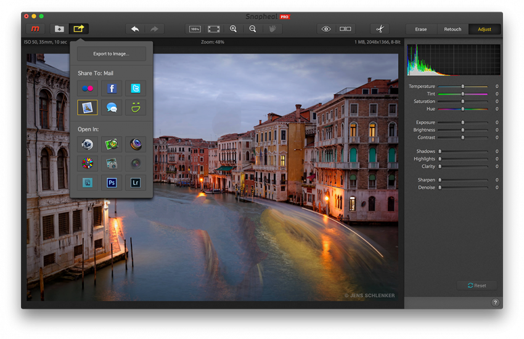This screenshot has height=339, width=524.
Task: Switch to the Retouch tab
Action: point(452,29)
